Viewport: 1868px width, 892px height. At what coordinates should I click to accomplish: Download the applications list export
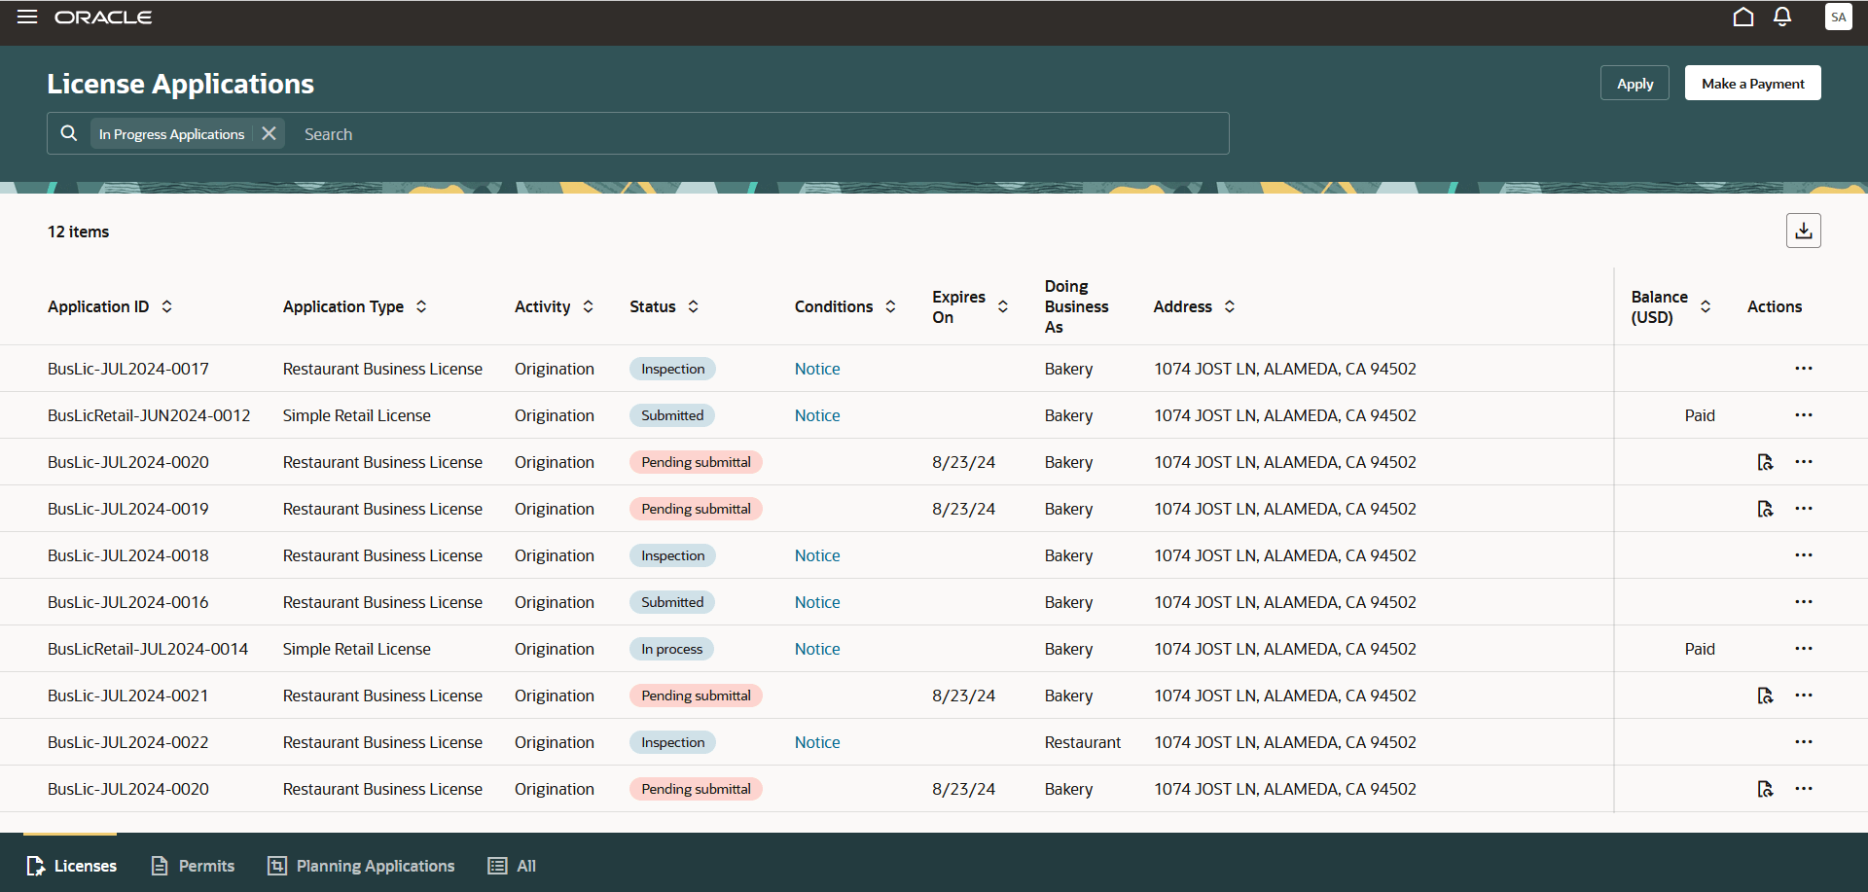[x=1803, y=231]
